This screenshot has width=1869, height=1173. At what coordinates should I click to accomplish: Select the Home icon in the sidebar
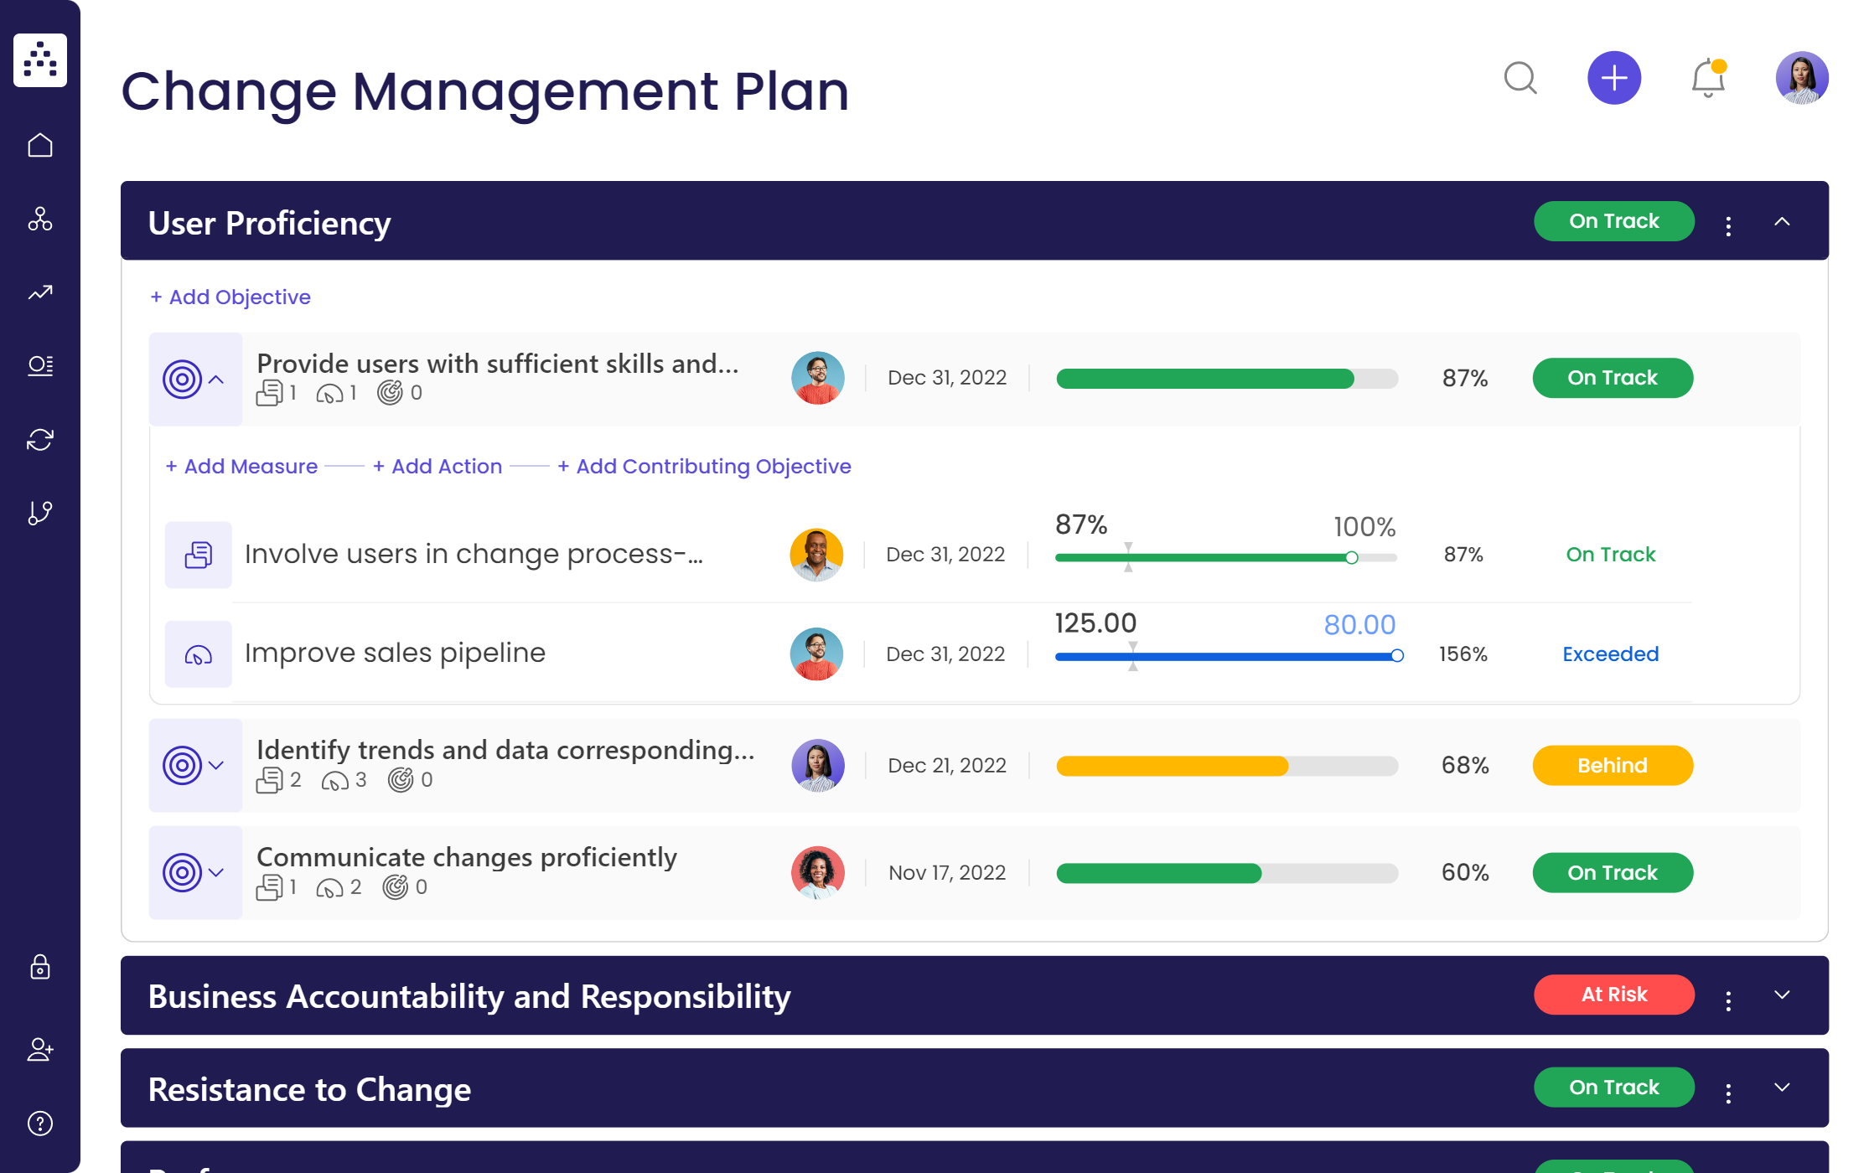pyautogui.click(x=39, y=144)
